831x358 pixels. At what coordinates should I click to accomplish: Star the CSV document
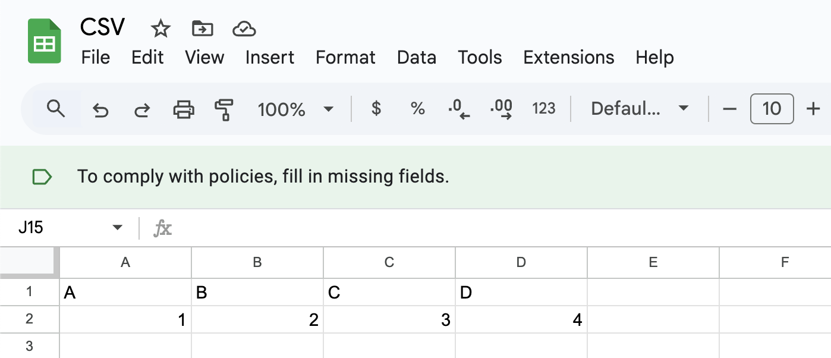click(x=160, y=28)
